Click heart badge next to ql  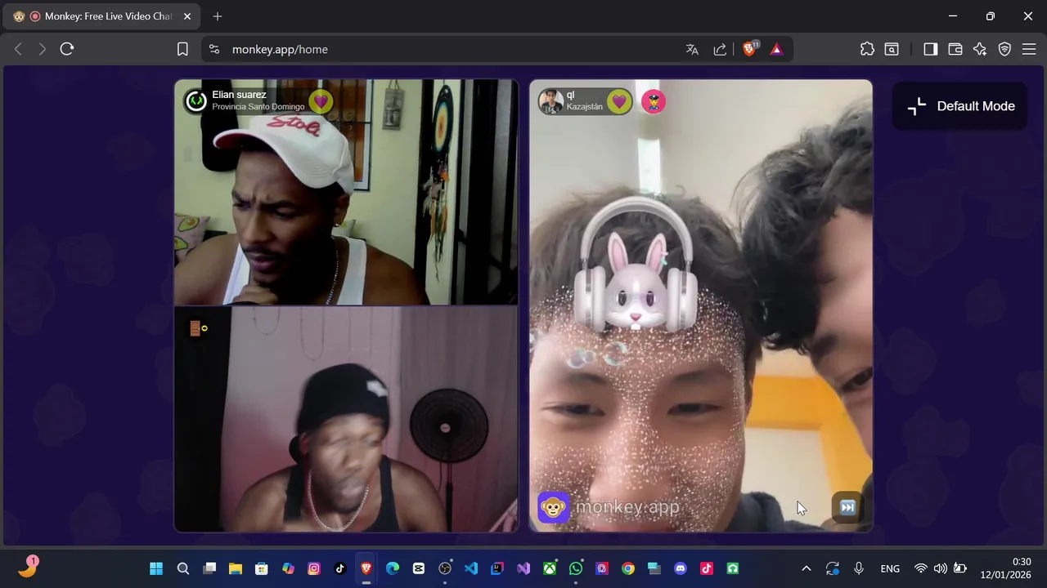click(619, 101)
